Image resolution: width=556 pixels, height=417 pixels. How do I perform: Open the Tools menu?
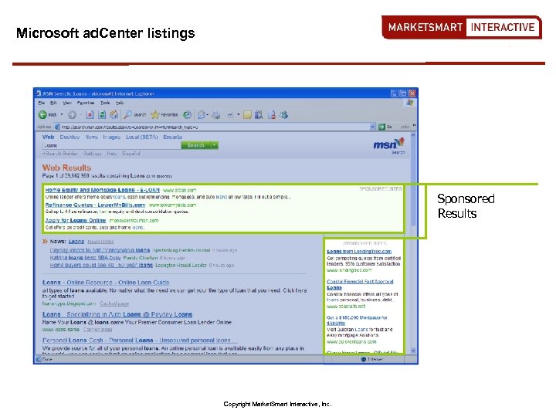[x=105, y=103]
